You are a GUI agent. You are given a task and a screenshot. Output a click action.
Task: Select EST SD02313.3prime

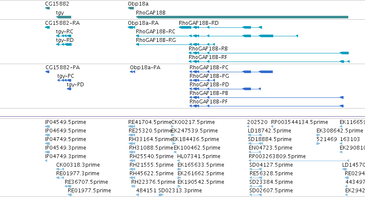(180, 191)
